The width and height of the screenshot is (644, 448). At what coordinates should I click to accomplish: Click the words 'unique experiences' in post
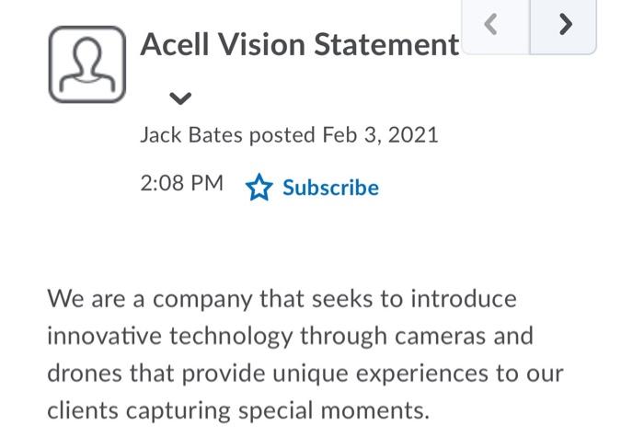pyautogui.click(x=380, y=374)
